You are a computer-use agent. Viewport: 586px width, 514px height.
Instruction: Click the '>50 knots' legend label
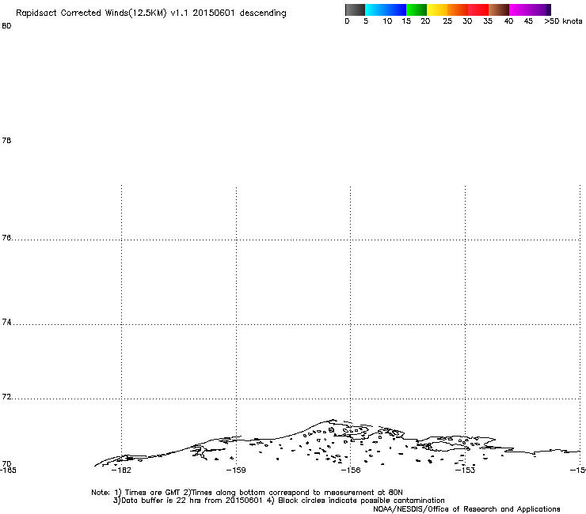click(x=563, y=21)
